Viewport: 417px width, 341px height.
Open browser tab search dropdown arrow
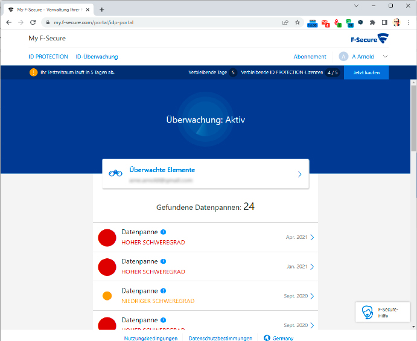click(x=357, y=5)
